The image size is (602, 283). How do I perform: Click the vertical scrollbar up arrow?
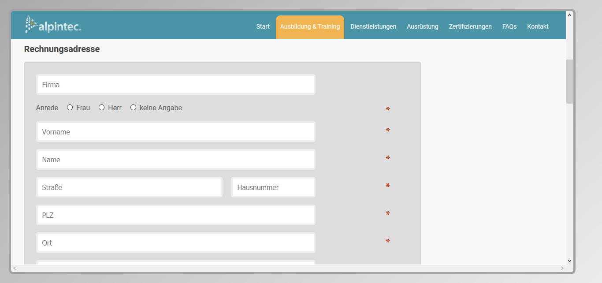[569, 15]
